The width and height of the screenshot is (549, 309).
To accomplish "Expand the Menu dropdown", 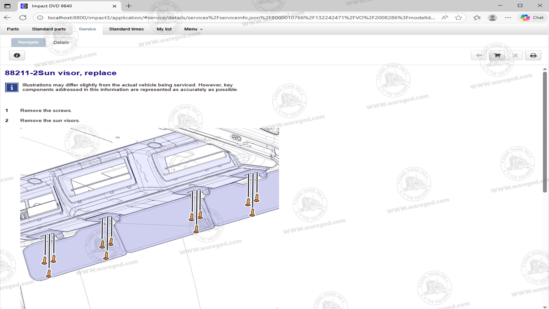I will 193,29.
